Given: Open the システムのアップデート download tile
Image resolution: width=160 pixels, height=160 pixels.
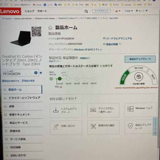Looking at the screenshot, I should point(66,111).
